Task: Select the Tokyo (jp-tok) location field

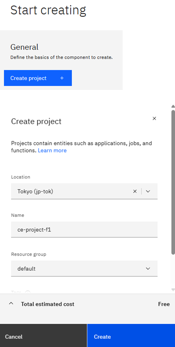Action: pos(71,191)
